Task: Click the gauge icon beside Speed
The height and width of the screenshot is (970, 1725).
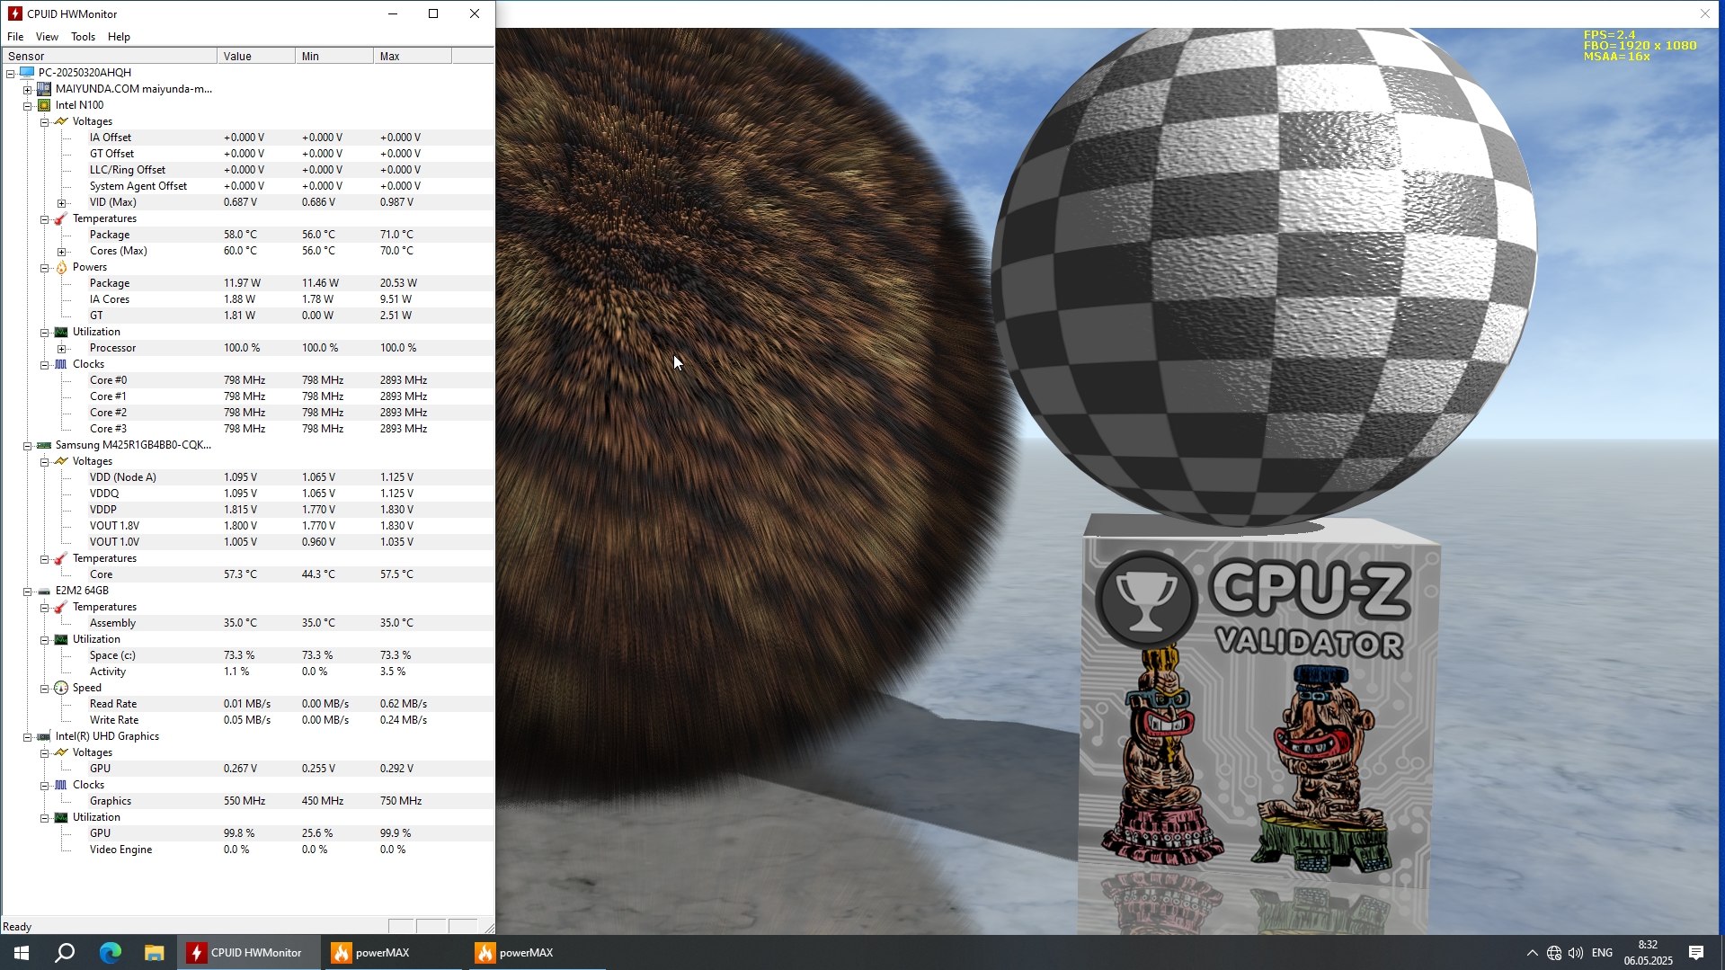Action: tap(61, 688)
